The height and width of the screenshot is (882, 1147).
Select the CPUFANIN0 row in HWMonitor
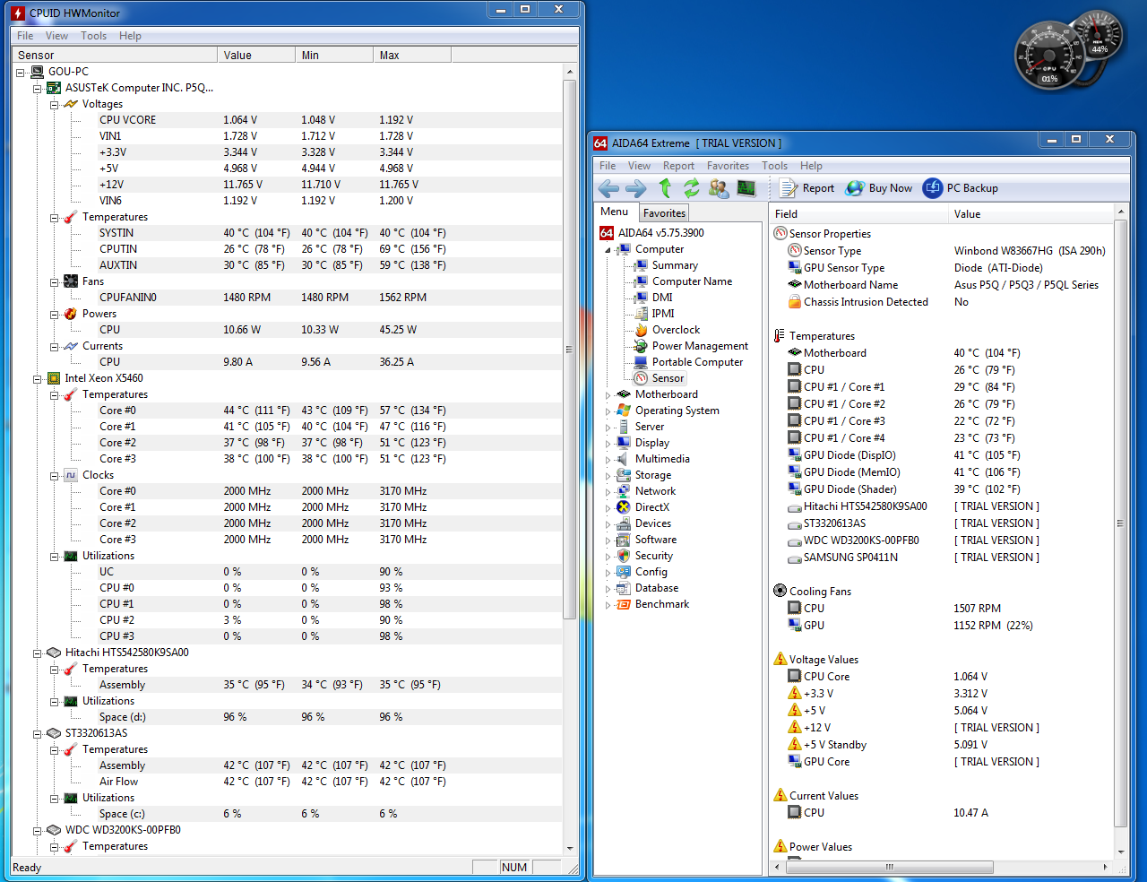[x=287, y=298]
